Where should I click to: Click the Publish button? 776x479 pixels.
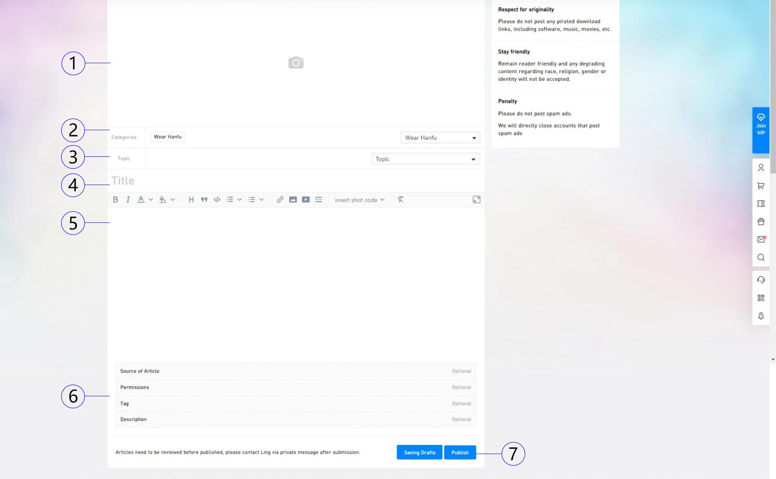(x=460, y=452)
